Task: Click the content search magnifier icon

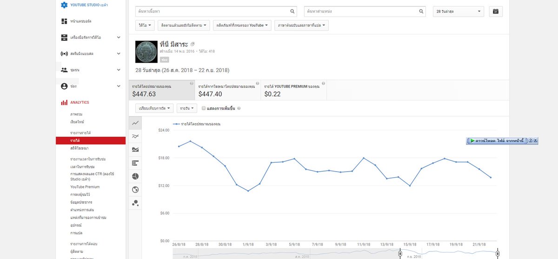Action: (292, 11)
